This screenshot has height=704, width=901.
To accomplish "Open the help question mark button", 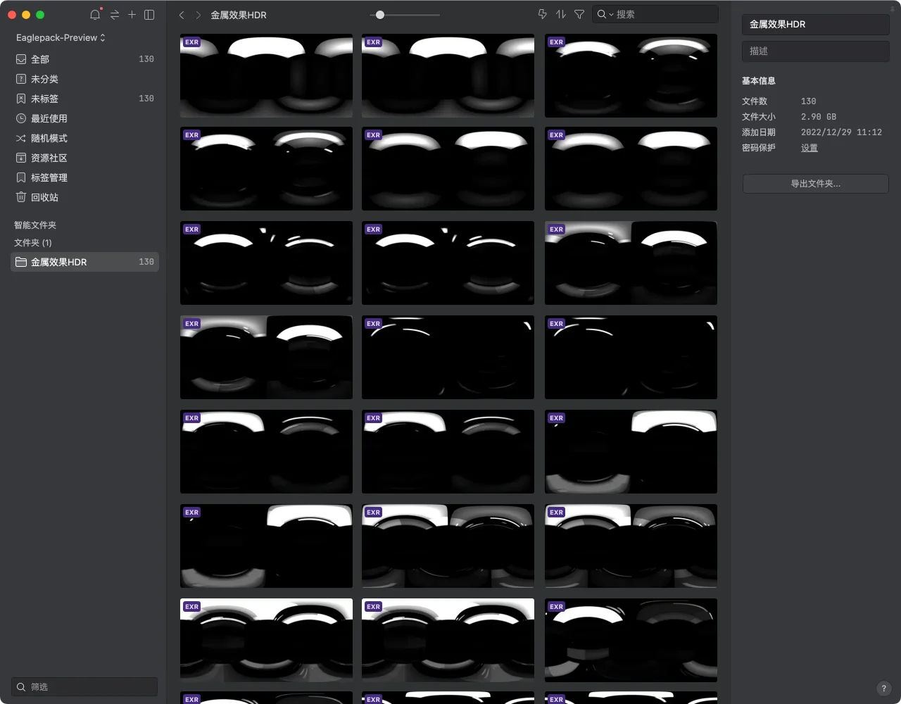I will tap(884, 689).
